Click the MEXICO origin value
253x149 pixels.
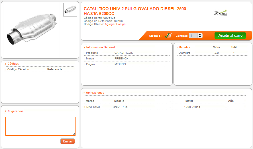(x=120, y=64)
